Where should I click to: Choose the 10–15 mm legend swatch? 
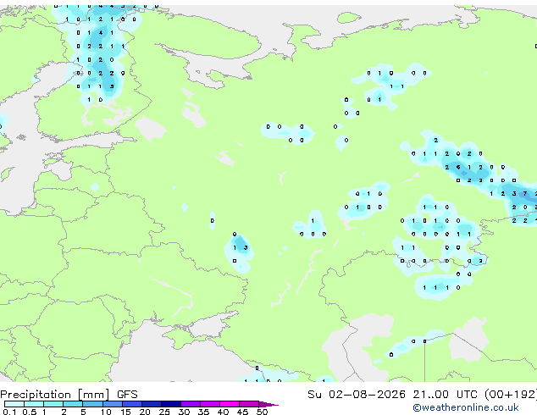pyautogui.click(x=112, y=404)
